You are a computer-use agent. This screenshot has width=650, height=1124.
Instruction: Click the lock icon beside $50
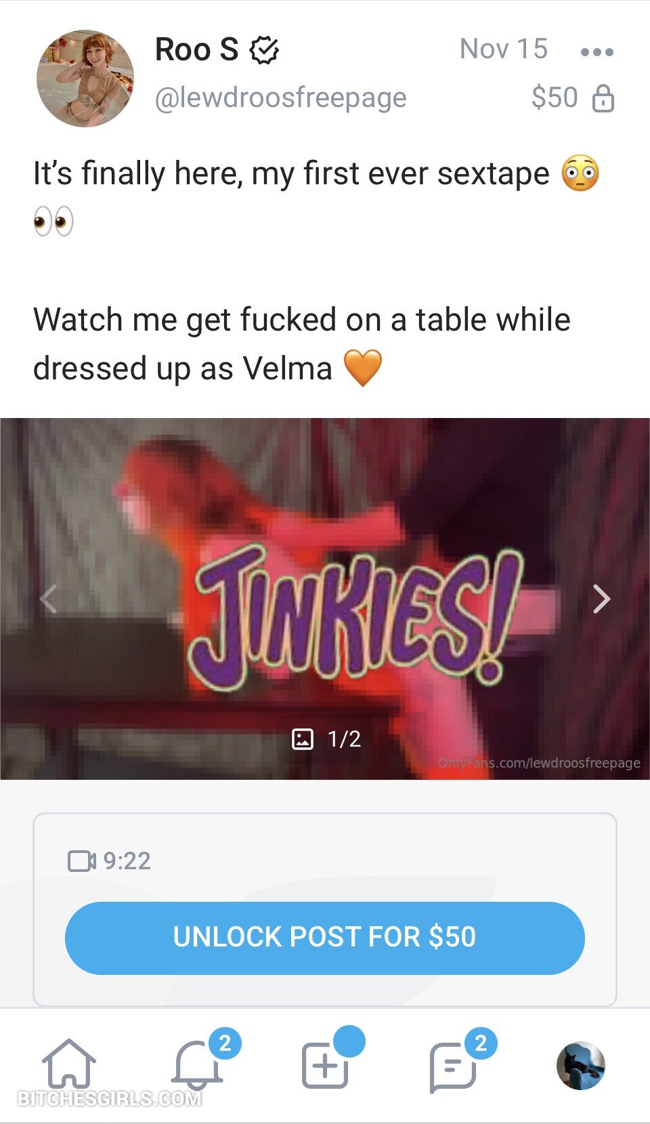(x=603, y=99)
